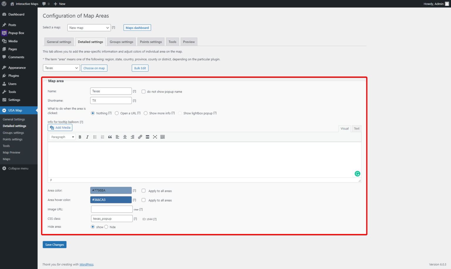Image resolution: width=451 pixels, height=269 pixels.
Task: Open the Paragraph format dropdown
Action: [x=62, y=137]
